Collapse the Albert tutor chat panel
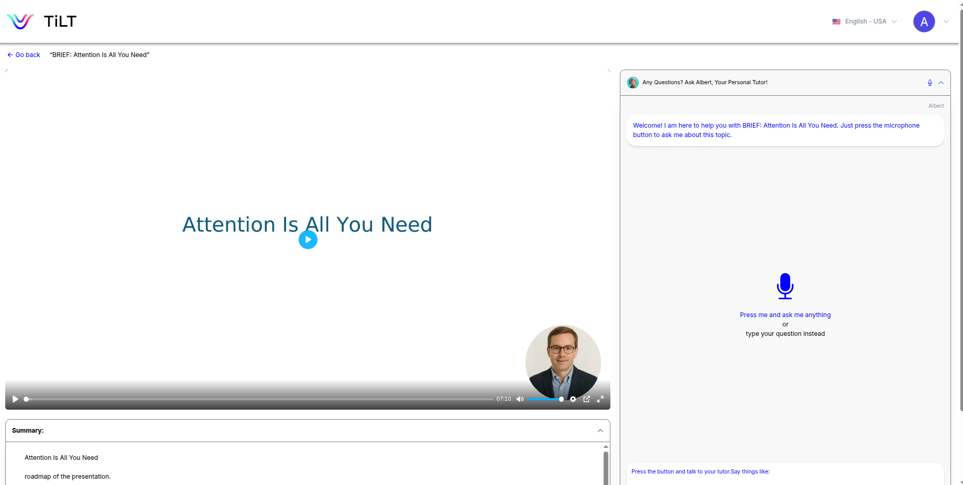The width and height of the screenshot is (963, 485). click(x=941, y=83)
